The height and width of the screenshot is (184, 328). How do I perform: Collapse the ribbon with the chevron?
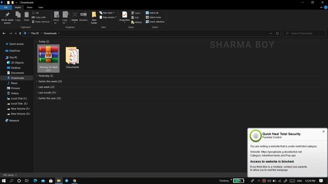[321, 7]
